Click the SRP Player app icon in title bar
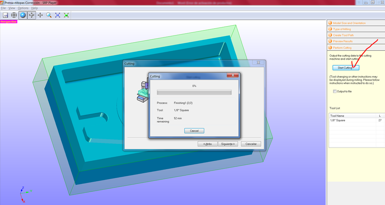The image size is (385, 205). 2,3
